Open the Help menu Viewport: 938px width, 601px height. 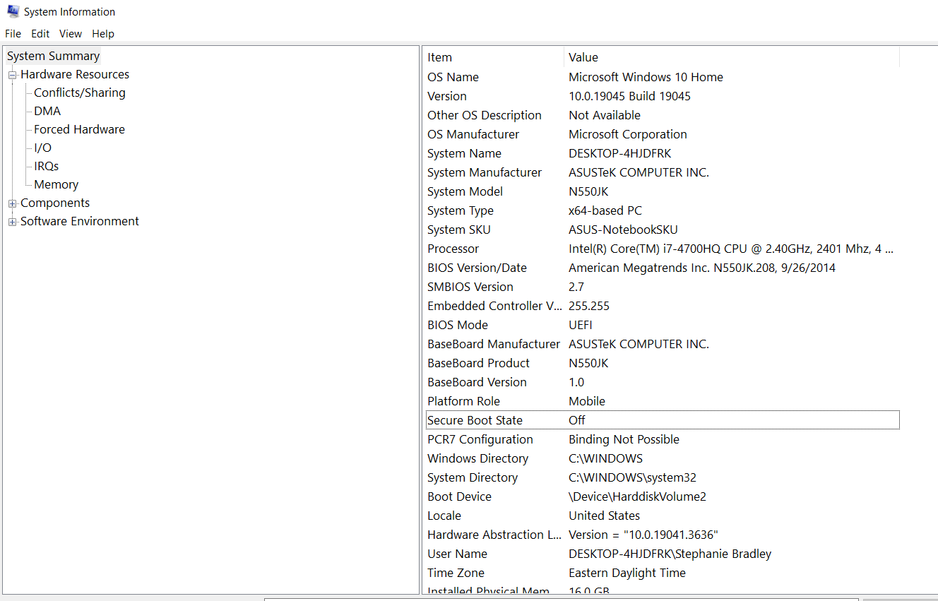[103, 33]
